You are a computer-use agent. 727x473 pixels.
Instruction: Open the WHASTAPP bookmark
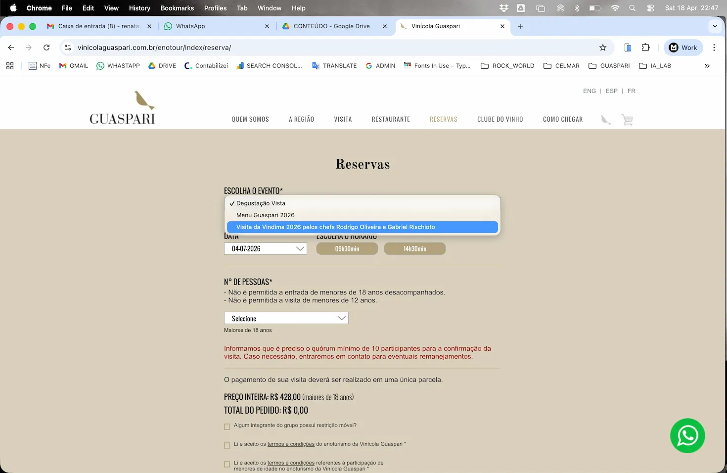118,66
